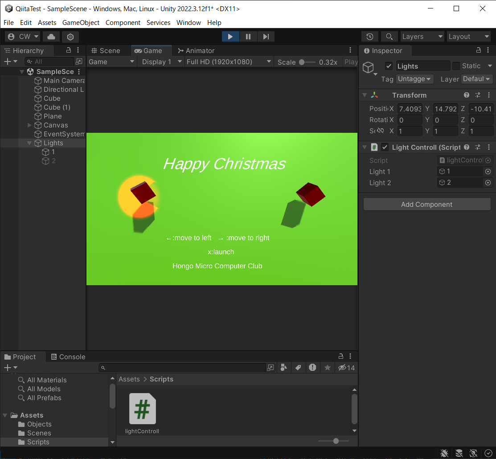Open the Layout dropdown
The image size is (496, 459).
click(469, 37)
